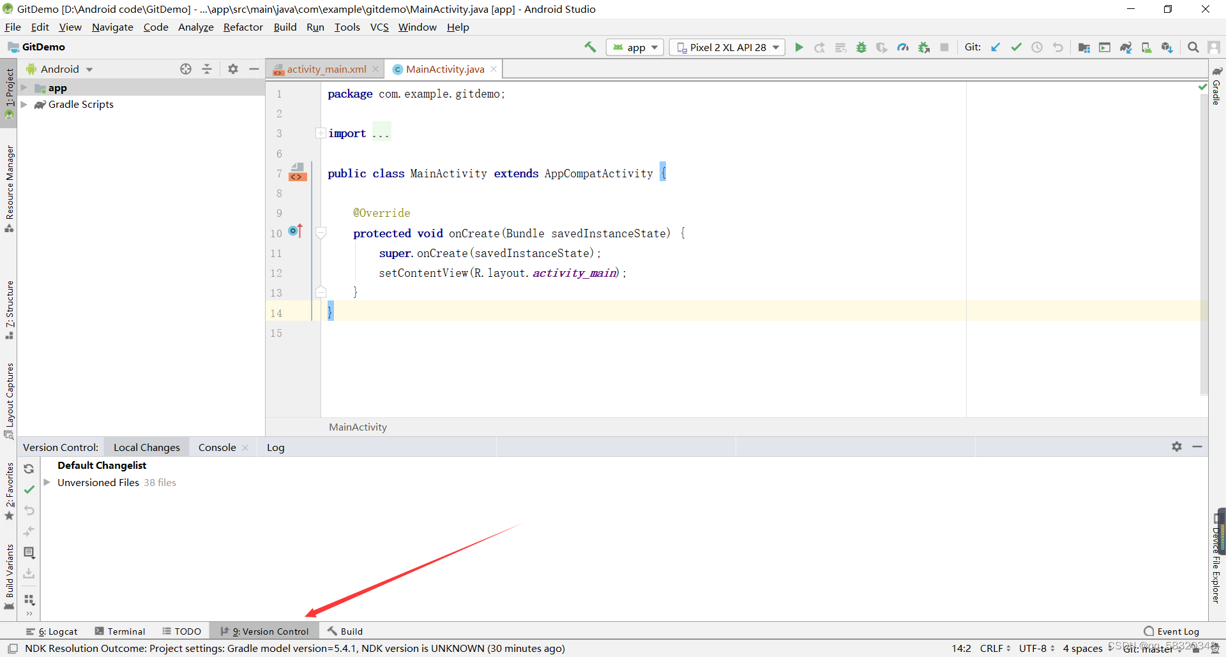Open the Event Log

click(x=1177, y=631)
